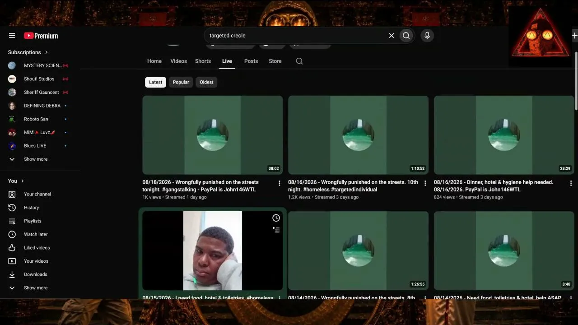Expand Subscriptions section chevron
Screen dimensions: 578x325
point(46,52)
